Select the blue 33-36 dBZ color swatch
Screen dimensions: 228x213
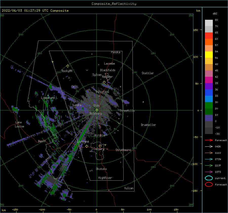click(209, 92)
